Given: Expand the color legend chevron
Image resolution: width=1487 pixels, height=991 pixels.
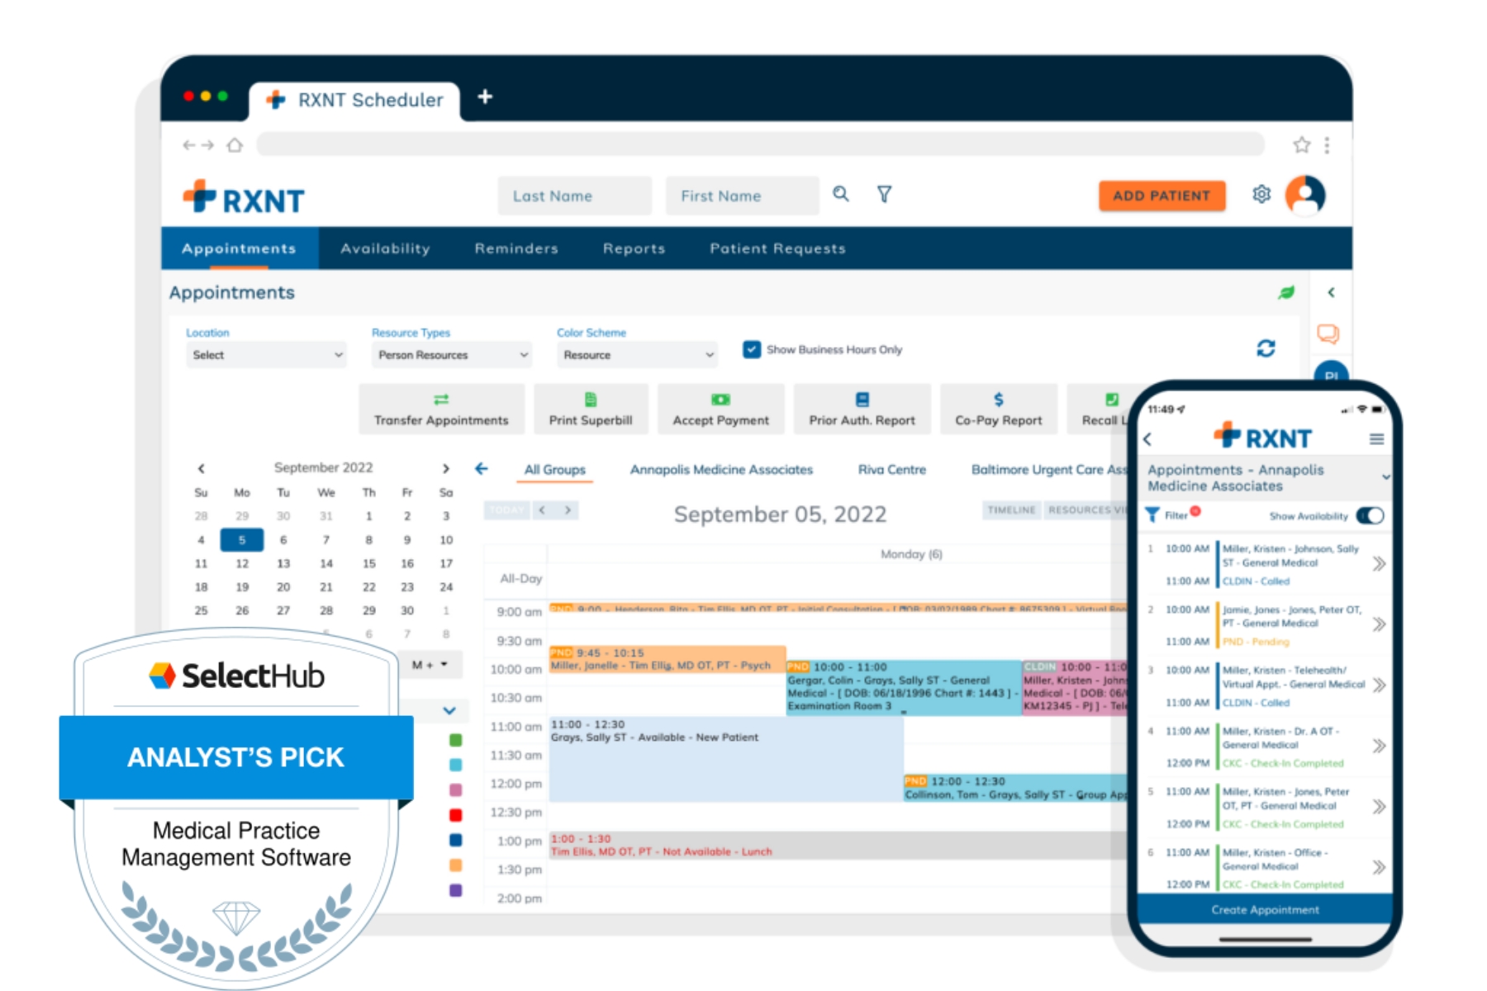Looking at the screenshot, I should point(449,710).
